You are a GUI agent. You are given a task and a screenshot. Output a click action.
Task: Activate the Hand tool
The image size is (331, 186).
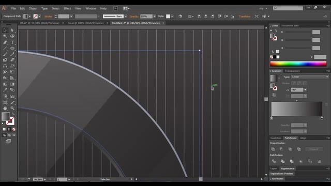(5, 109)
